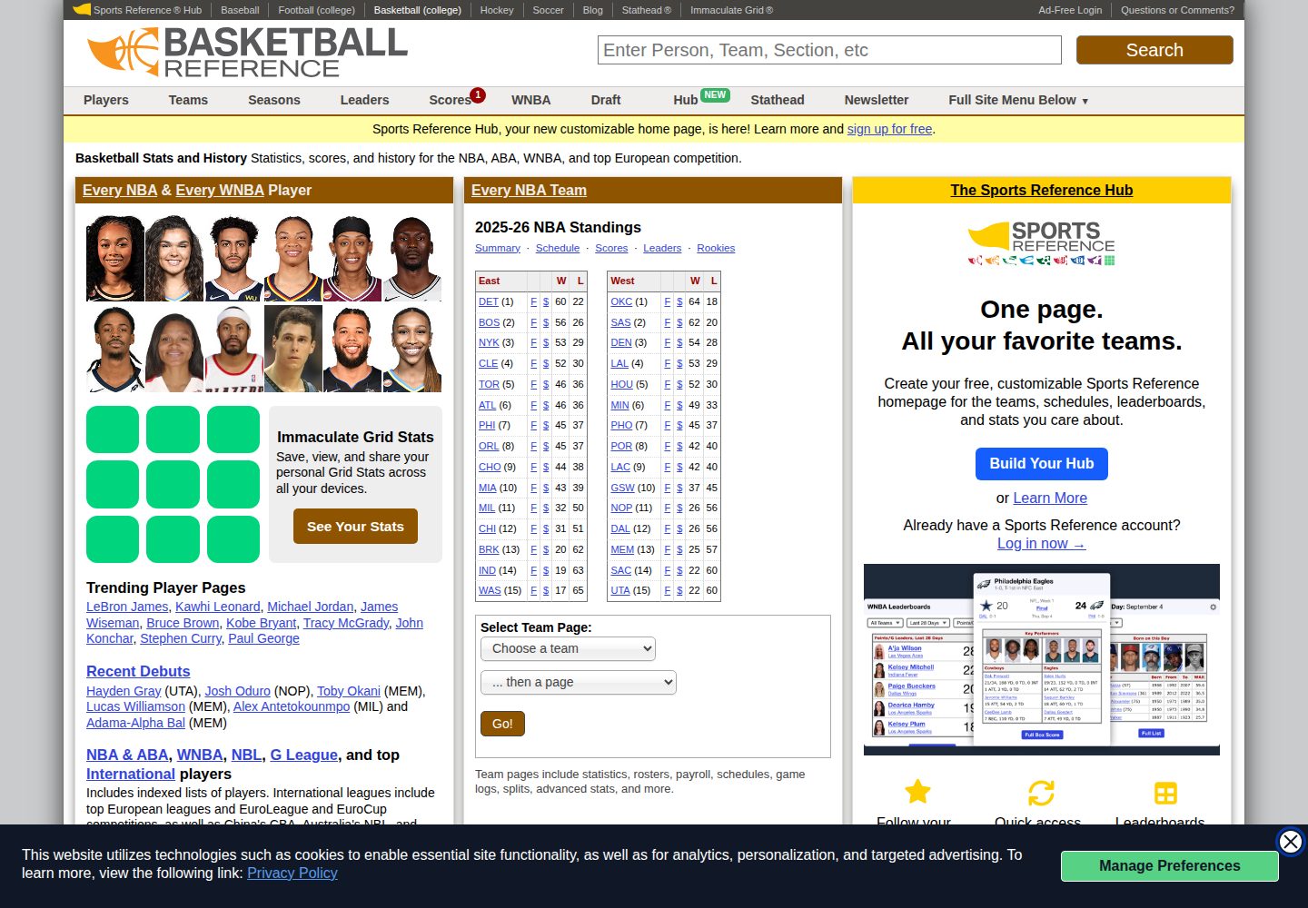Close the cookie banner with the X icon
Image resolution: width=1308 pixels, height=908 pixels.
click(x=1290, y=842)
